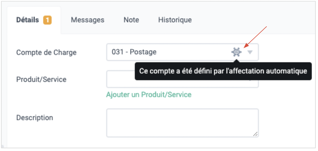
Task: Open the Messages tab
Action: (x=88, y=20)
